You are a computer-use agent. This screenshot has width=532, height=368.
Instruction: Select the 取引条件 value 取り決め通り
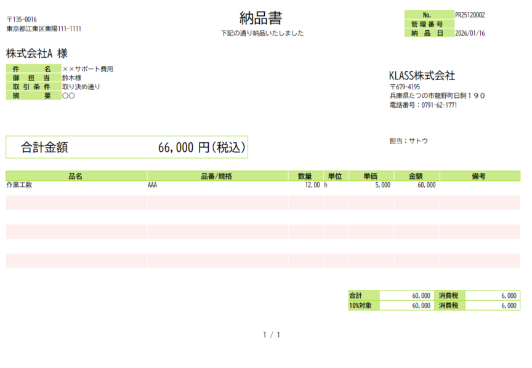[81, 87]
